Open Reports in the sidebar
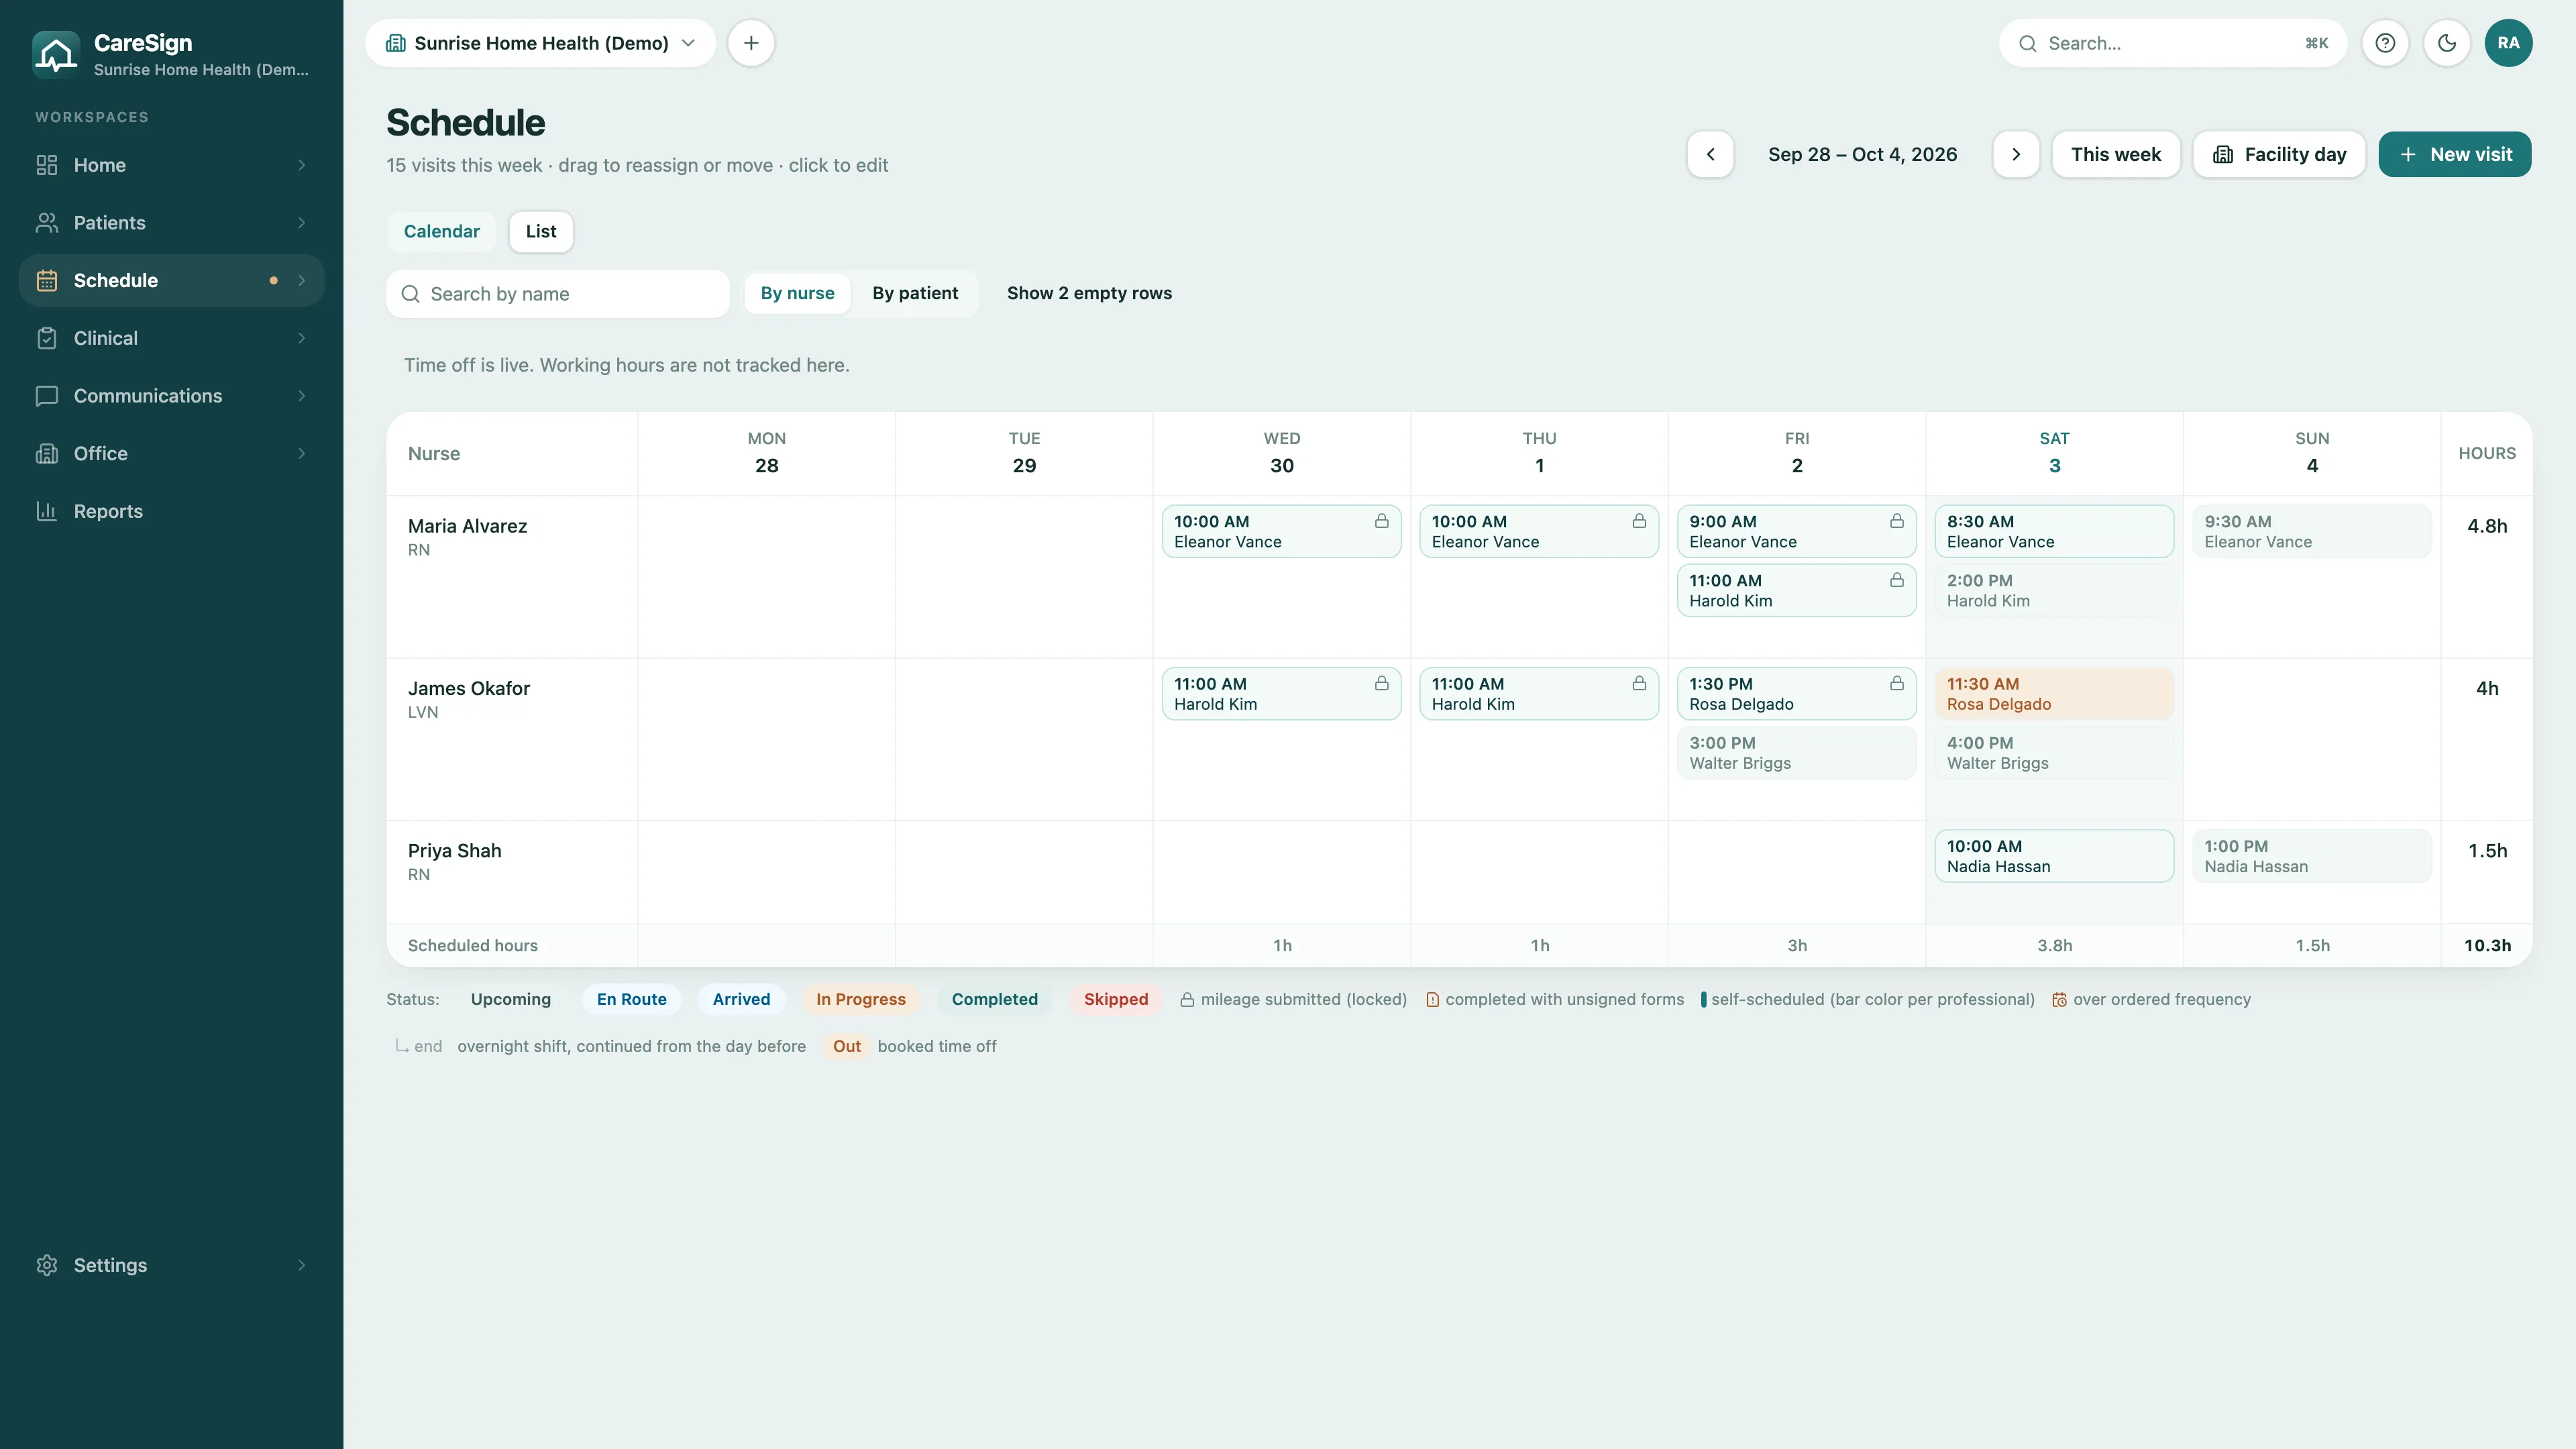The width and height of the screenshot is (2576, 1449). (x=171, y=511)
